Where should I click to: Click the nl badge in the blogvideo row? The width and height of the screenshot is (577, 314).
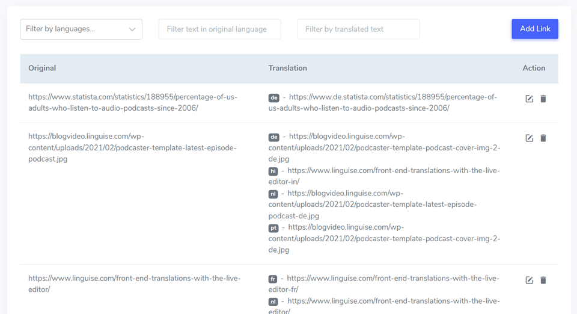coord(273,194)
